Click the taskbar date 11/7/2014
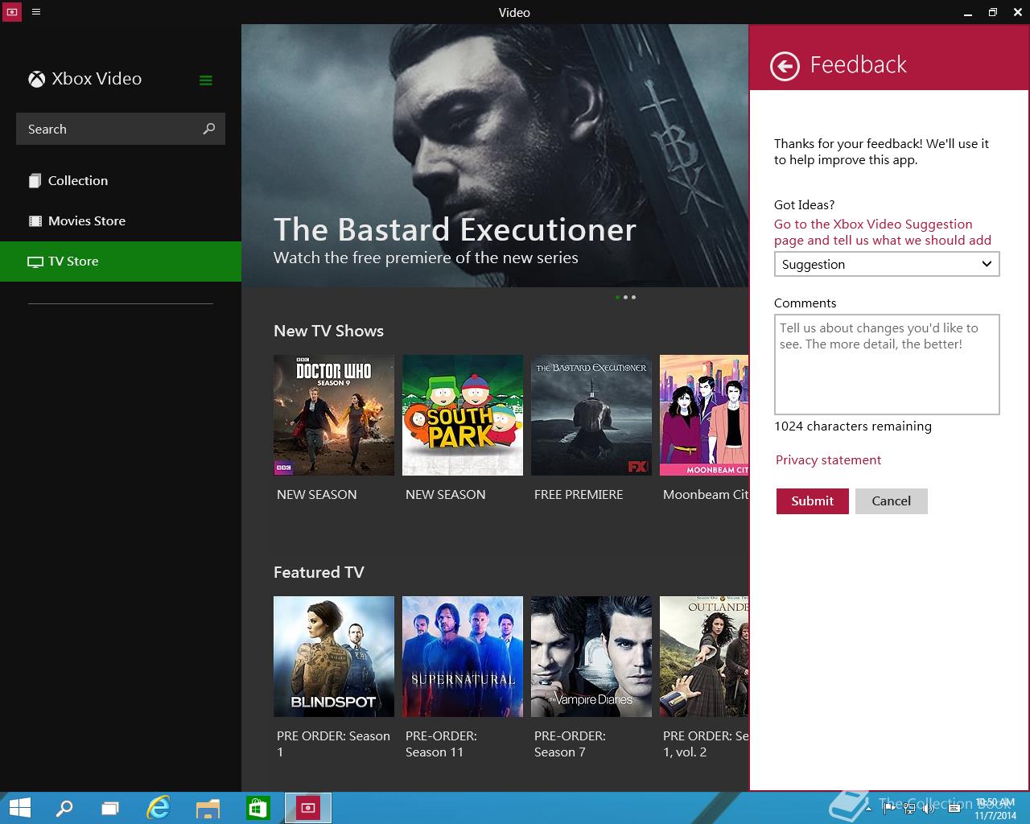The image size is (1030, 824). click(x=995, y=815)
